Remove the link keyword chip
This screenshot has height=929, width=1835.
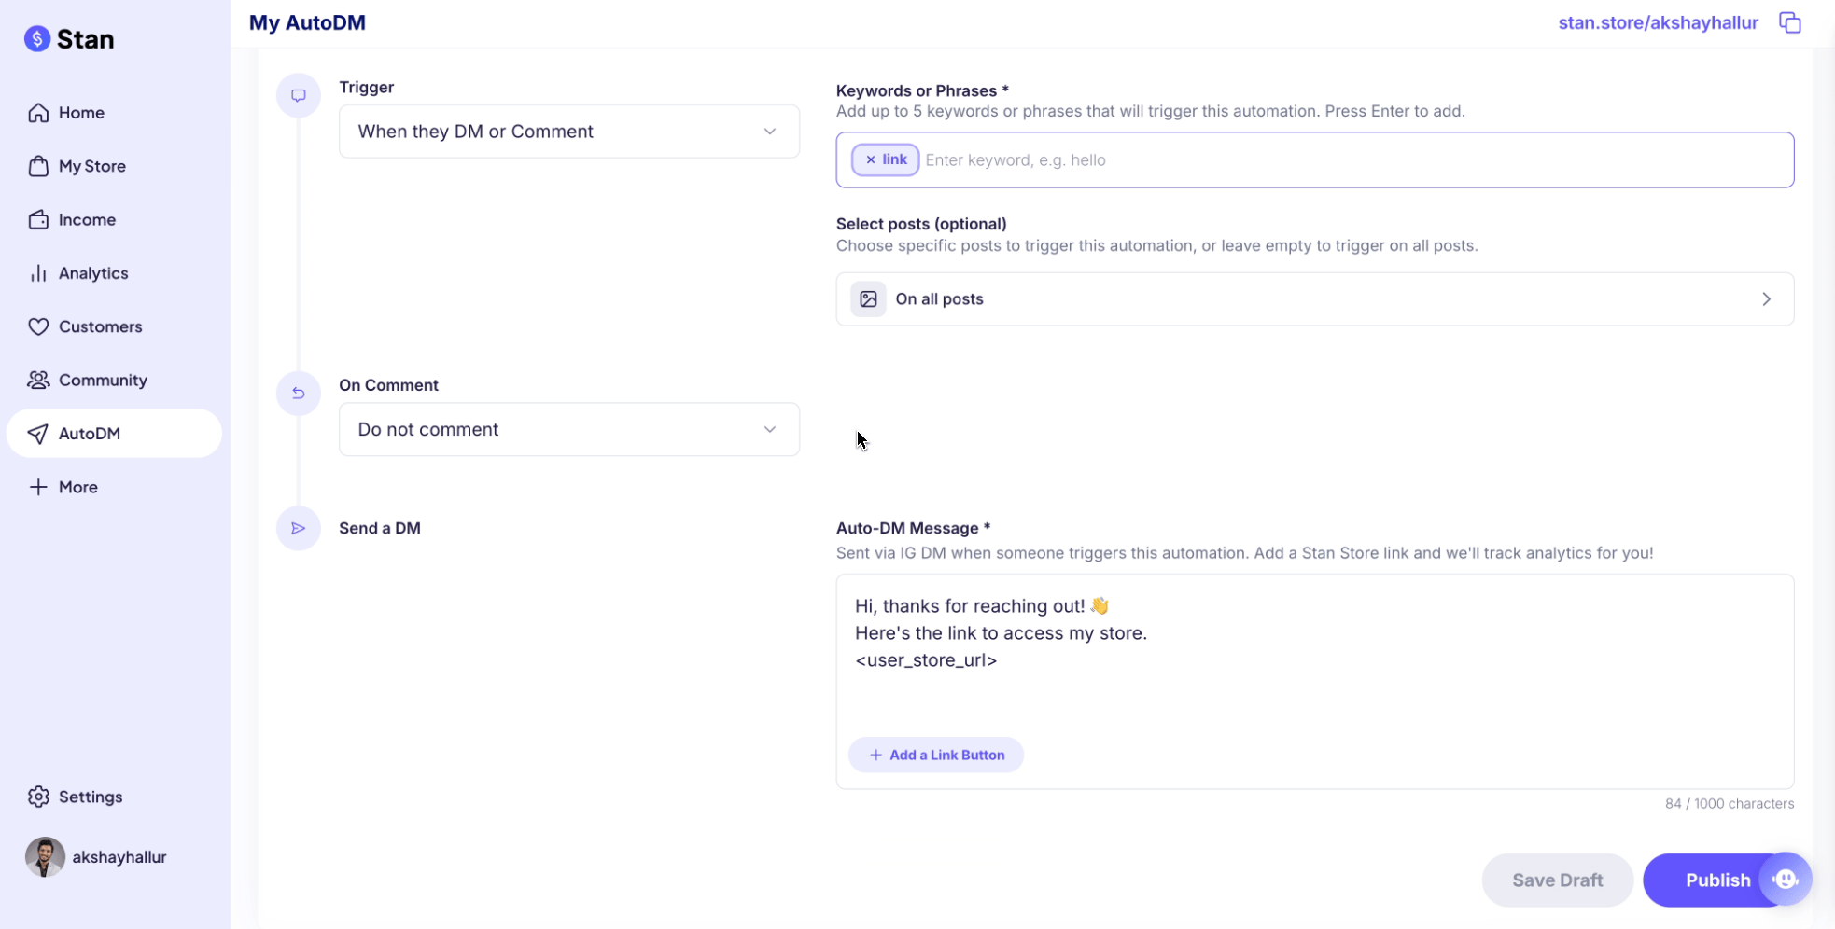coord(871,159)
